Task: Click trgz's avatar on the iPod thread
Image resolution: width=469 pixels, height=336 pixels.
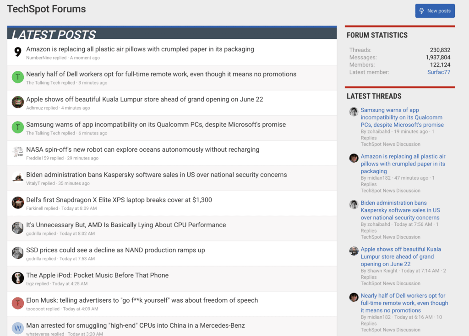Action: click(17, 278)
